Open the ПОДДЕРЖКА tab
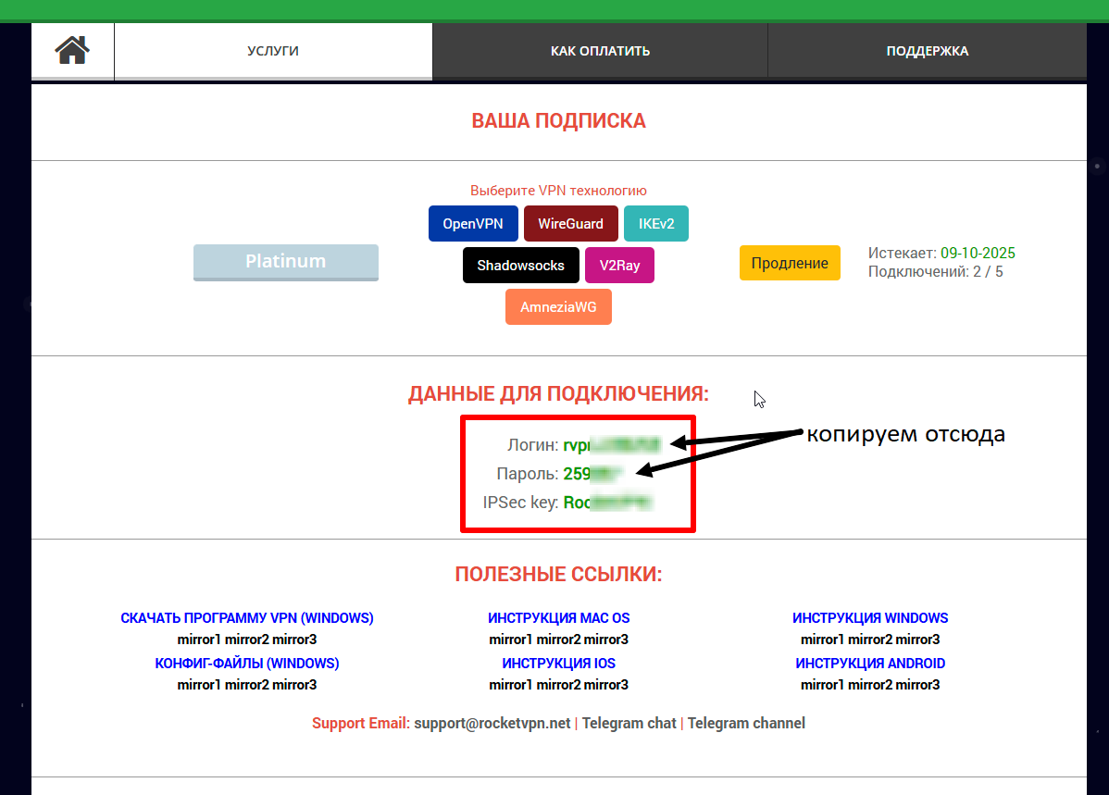 pyautogui.click(x=927, y=51)
